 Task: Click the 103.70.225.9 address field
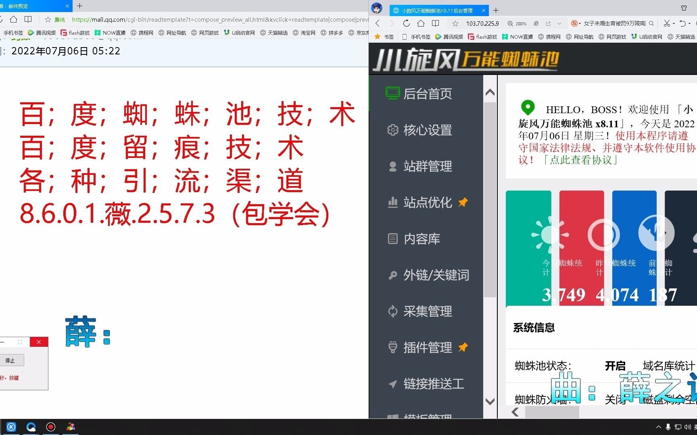click(482, 23)
